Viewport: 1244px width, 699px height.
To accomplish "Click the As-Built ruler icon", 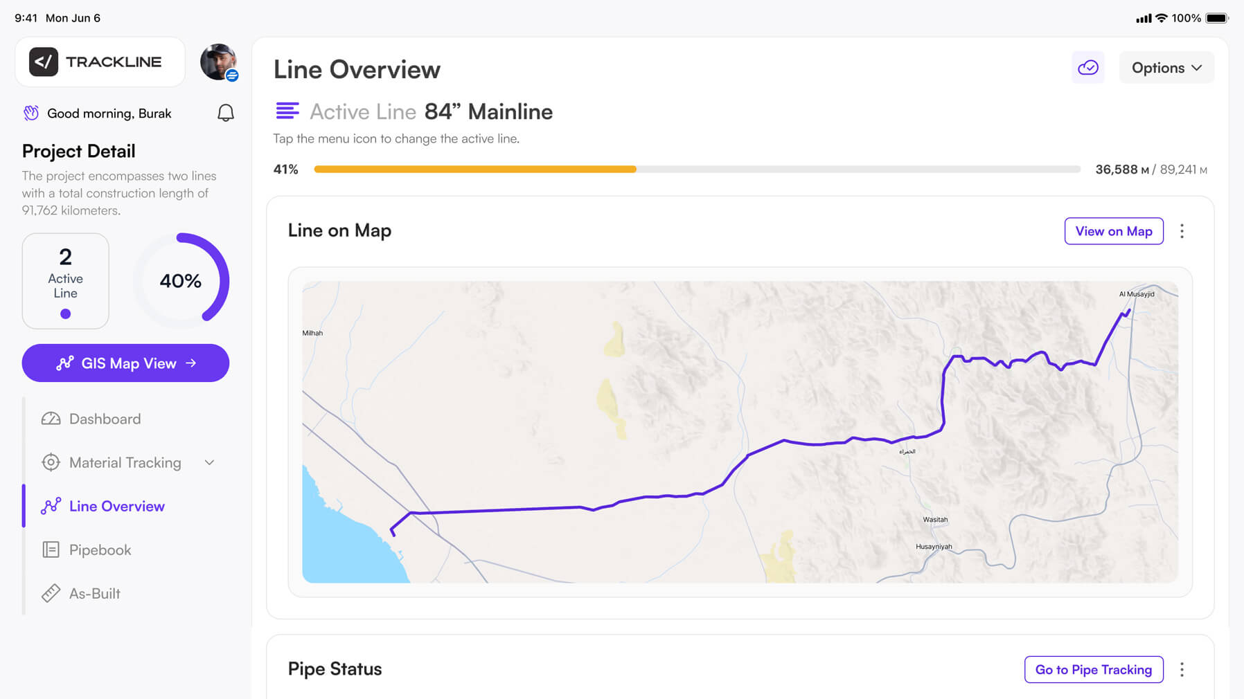I will pyautogui.click(x=51, y=593).
